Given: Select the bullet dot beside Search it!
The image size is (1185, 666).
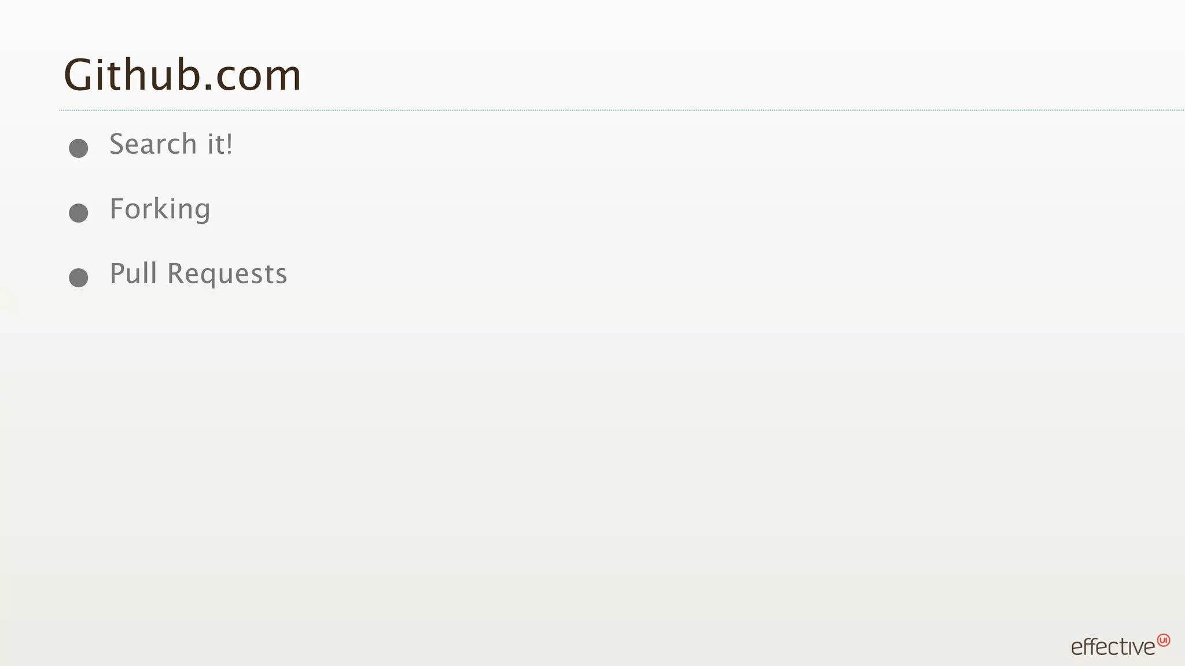Looking at the screenshot, I should click(x=79, y=148).
